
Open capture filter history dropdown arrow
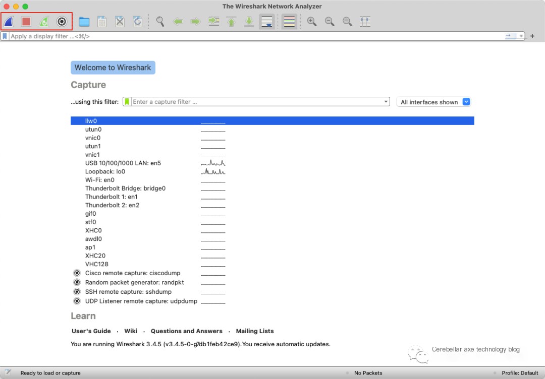[386, 102]
